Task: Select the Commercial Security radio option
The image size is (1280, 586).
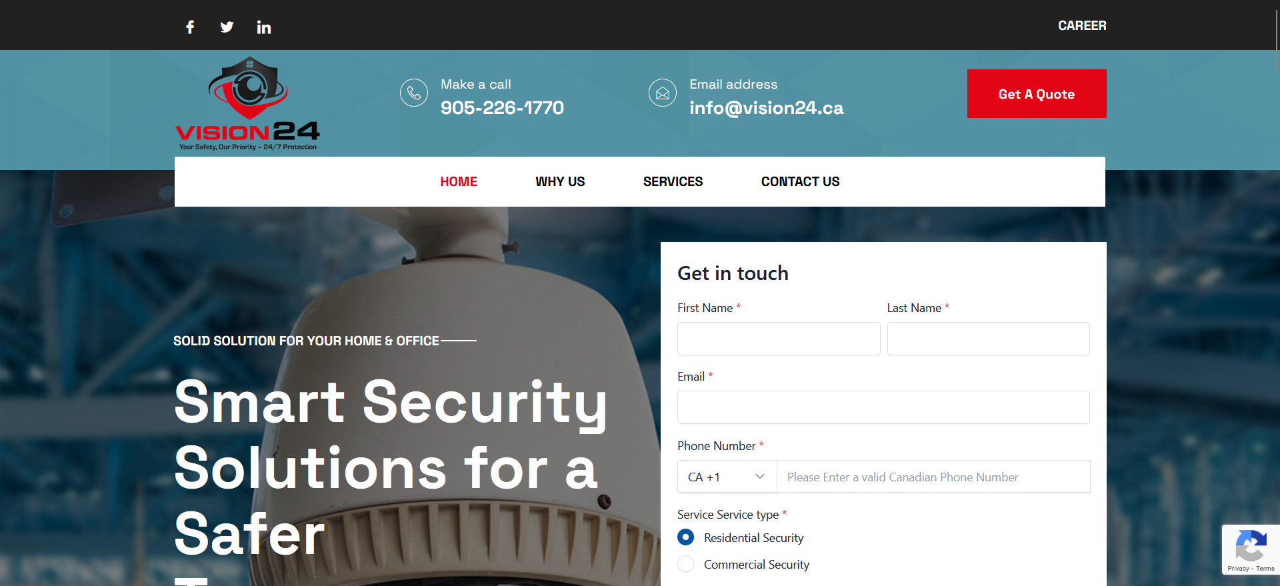Action: (685, 564)
